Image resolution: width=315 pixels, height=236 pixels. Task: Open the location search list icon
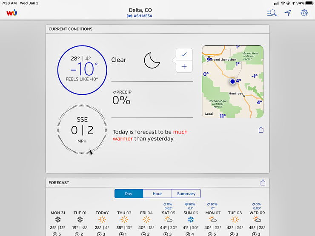[x=272, y=13]
